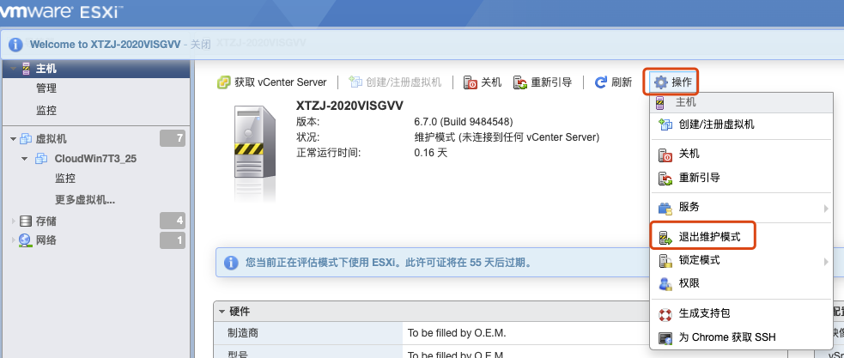Click the host name XTZJ-2020VISGVV heading
This screenshot has width=844, height=358.
coord(349,106)
